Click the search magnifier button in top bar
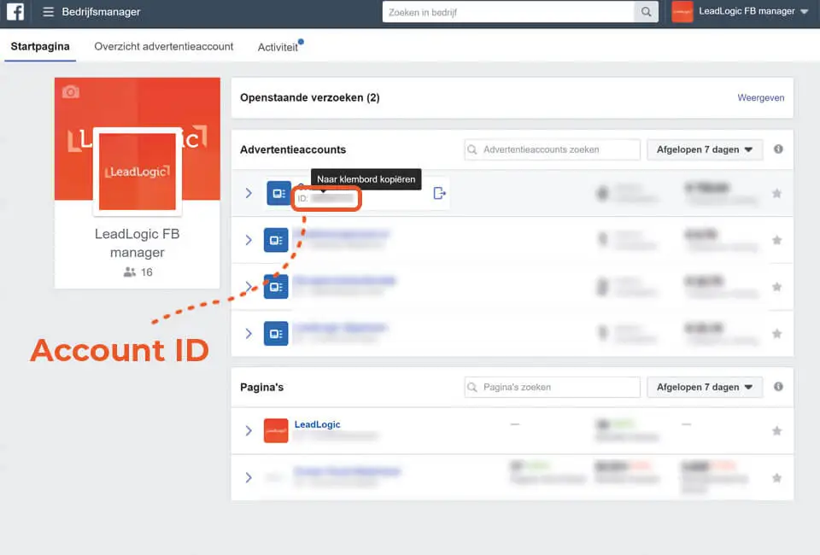820x555 pixels. click(647, 12)
